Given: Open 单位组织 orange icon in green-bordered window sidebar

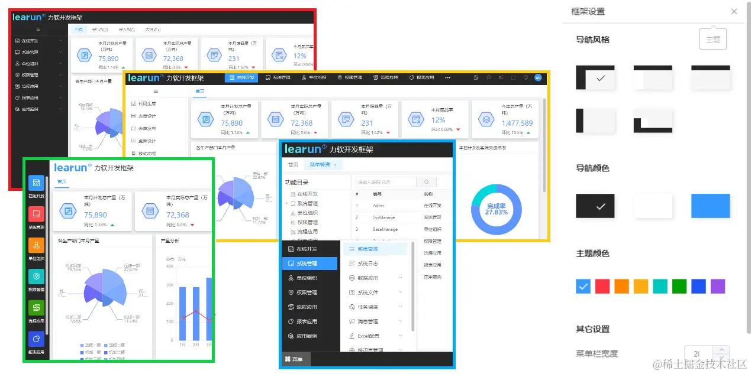Looking at the screenshot, I should [x=36, y=246].
